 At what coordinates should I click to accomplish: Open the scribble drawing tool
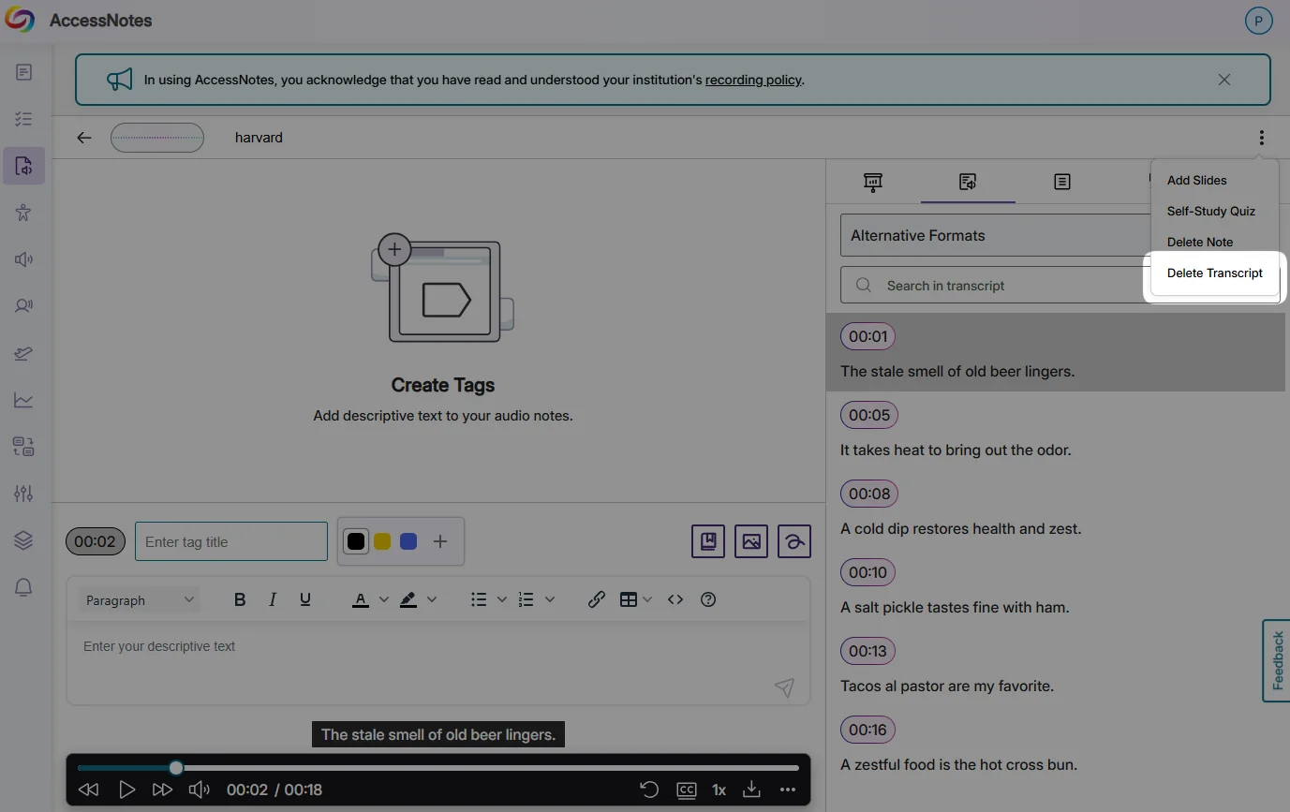pos(794,541)
